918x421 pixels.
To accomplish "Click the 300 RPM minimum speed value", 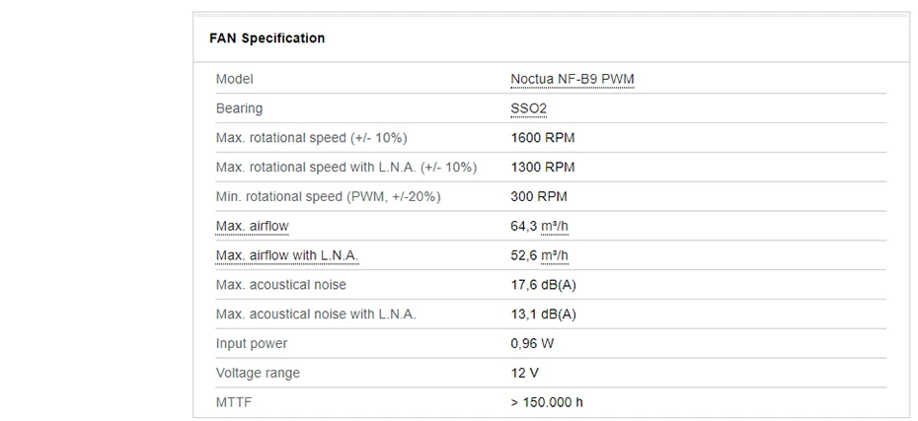I will pyautogui.click(x=538, y=196).
